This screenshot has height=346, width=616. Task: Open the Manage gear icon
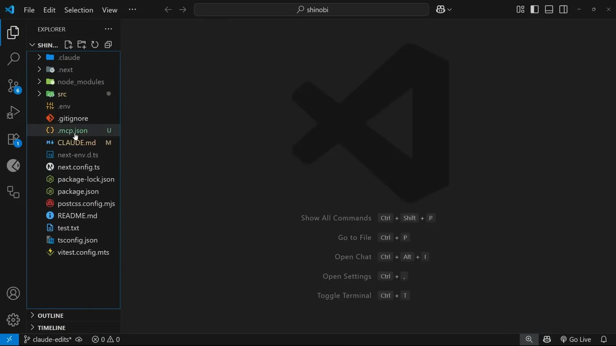[13, 320]
